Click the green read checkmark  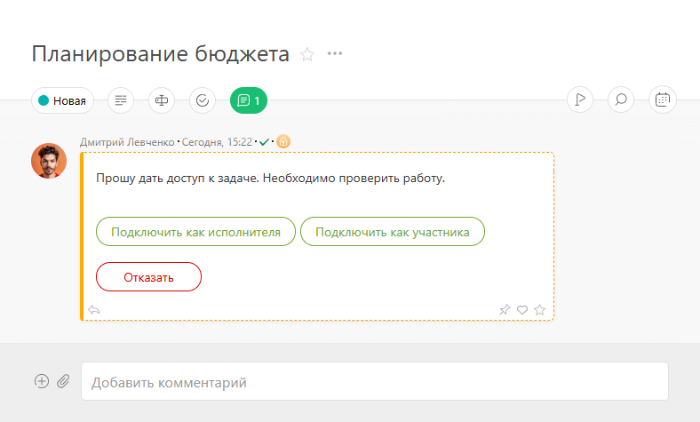tap(264, 142)
